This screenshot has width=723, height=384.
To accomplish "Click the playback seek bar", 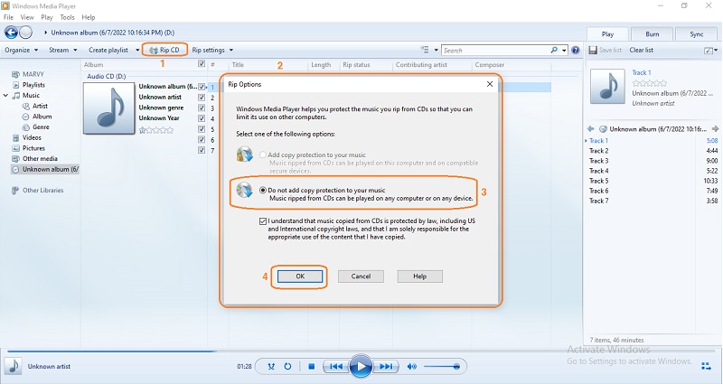I will (x=361, y=351).
